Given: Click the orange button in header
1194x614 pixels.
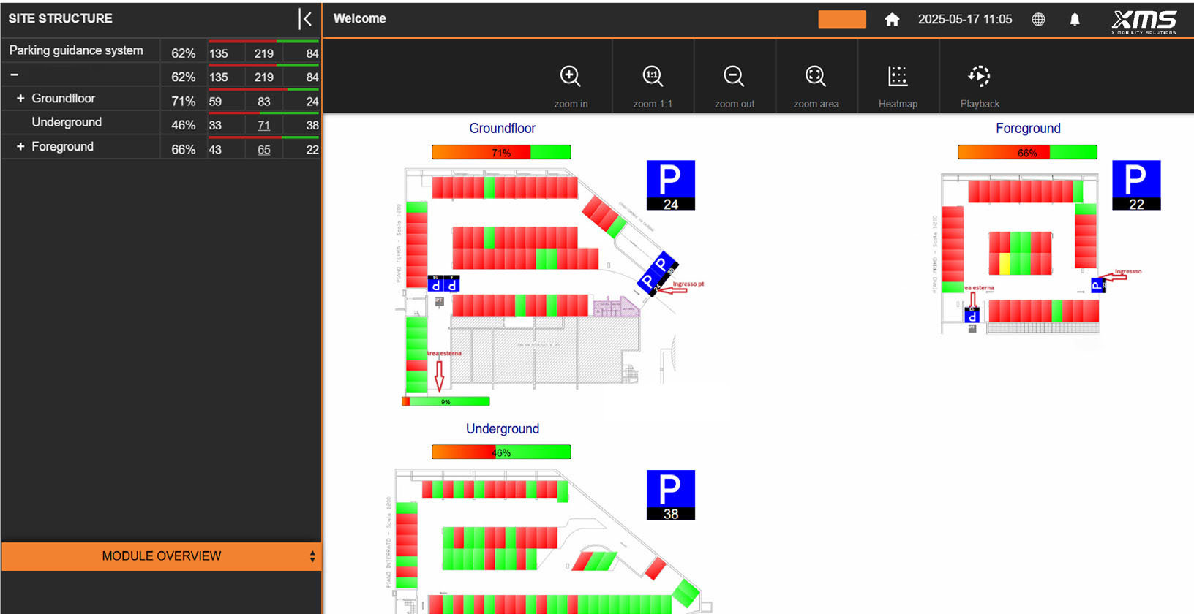Looking at the screenshot, I should pyautogui.click(x=841, y=20).
